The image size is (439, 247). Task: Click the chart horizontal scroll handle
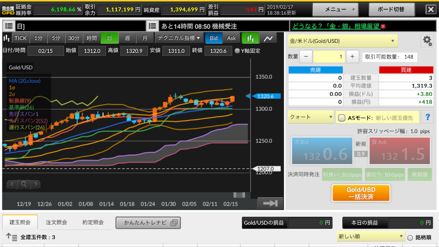[239, 195]
